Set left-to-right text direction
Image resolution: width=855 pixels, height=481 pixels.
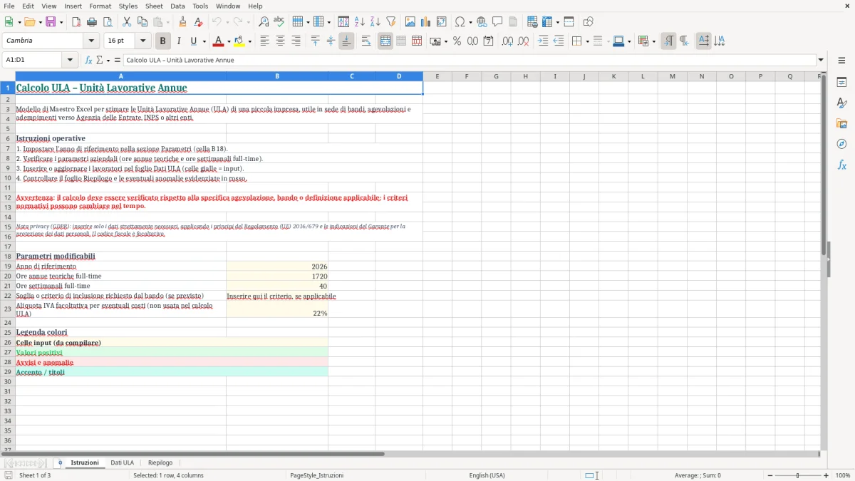(668, 41)
